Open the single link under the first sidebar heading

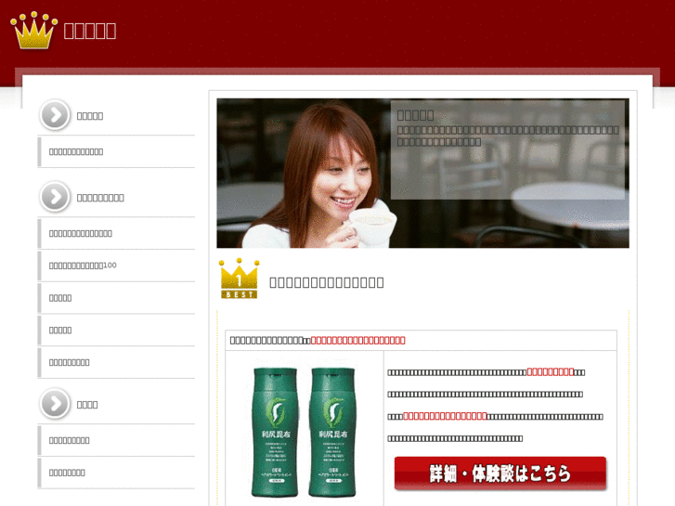pos(76,151)
